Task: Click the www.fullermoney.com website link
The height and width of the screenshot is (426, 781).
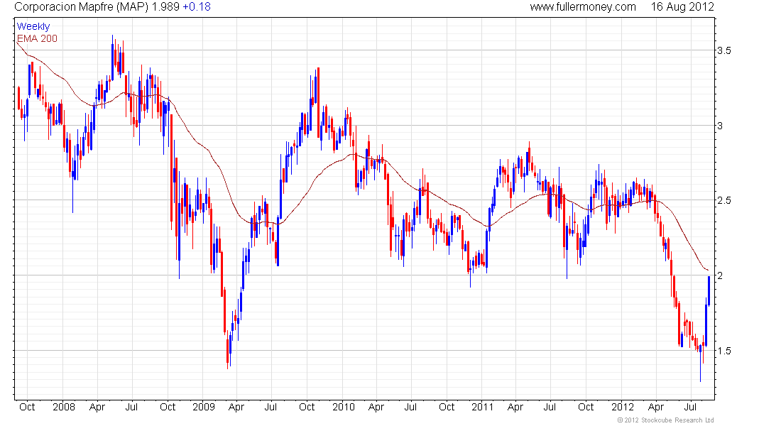Action: [583, 7]
